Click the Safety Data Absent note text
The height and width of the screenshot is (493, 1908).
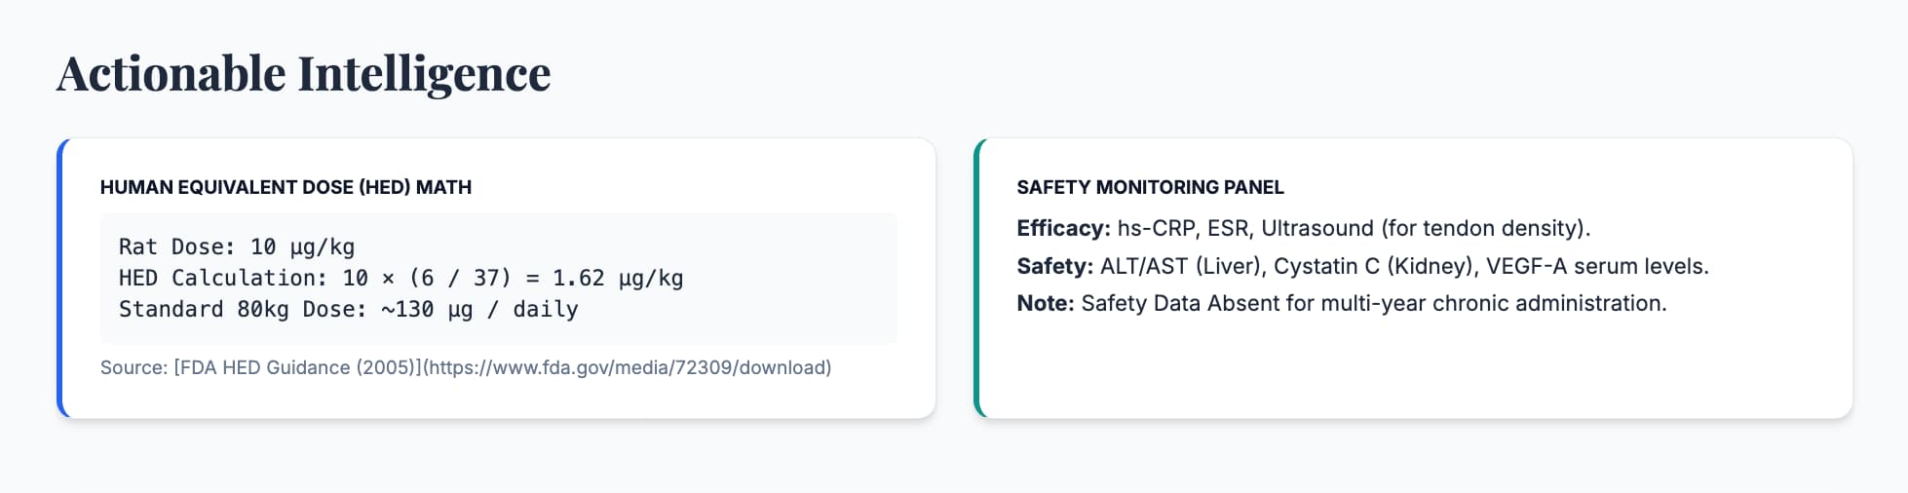pyautogui.click(x=1373, y=303)
